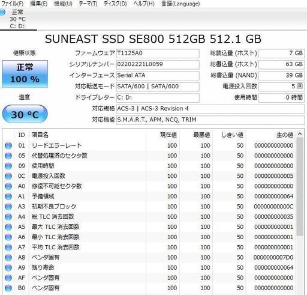Viewport: 307px width, 295px height.
Task: Click the SMART list vertical scrollbar thumb
Action: coord(300,186)
